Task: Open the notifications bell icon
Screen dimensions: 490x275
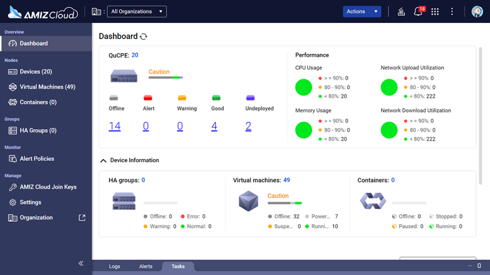Action: point(418,11)
